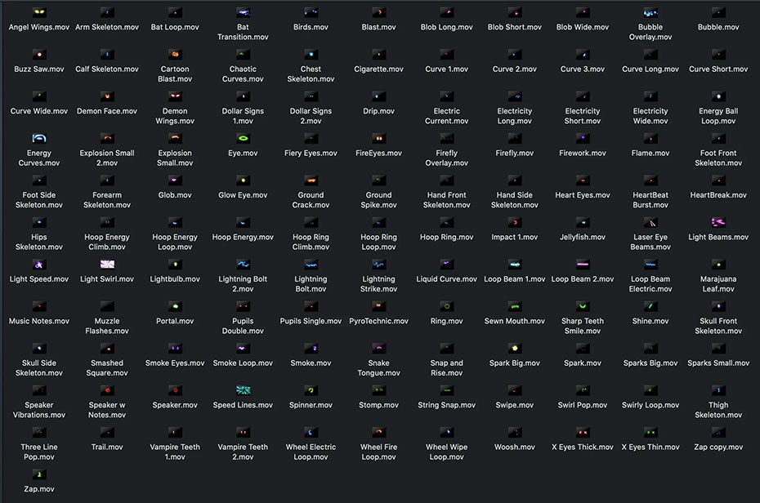Click the Light Beams.mov thumbnail icon
The image size is (760, 503).
pos(718,222)
